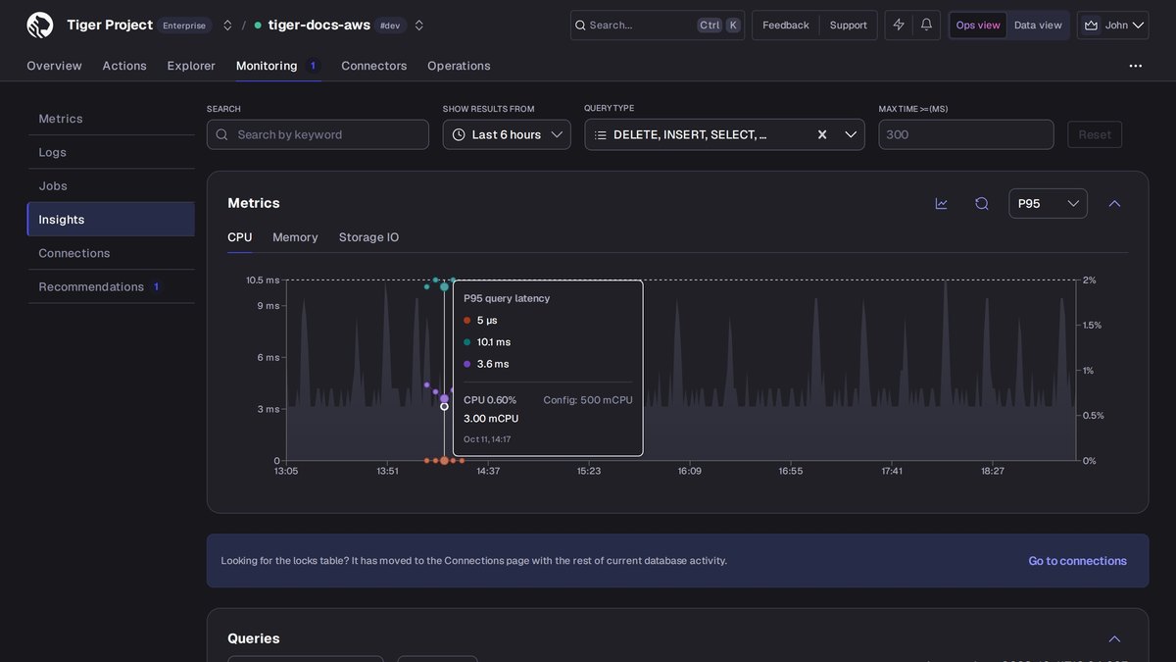Open the Explorer tab
The height and width of the screenshot is (662, 1176).
pos(191,66)
